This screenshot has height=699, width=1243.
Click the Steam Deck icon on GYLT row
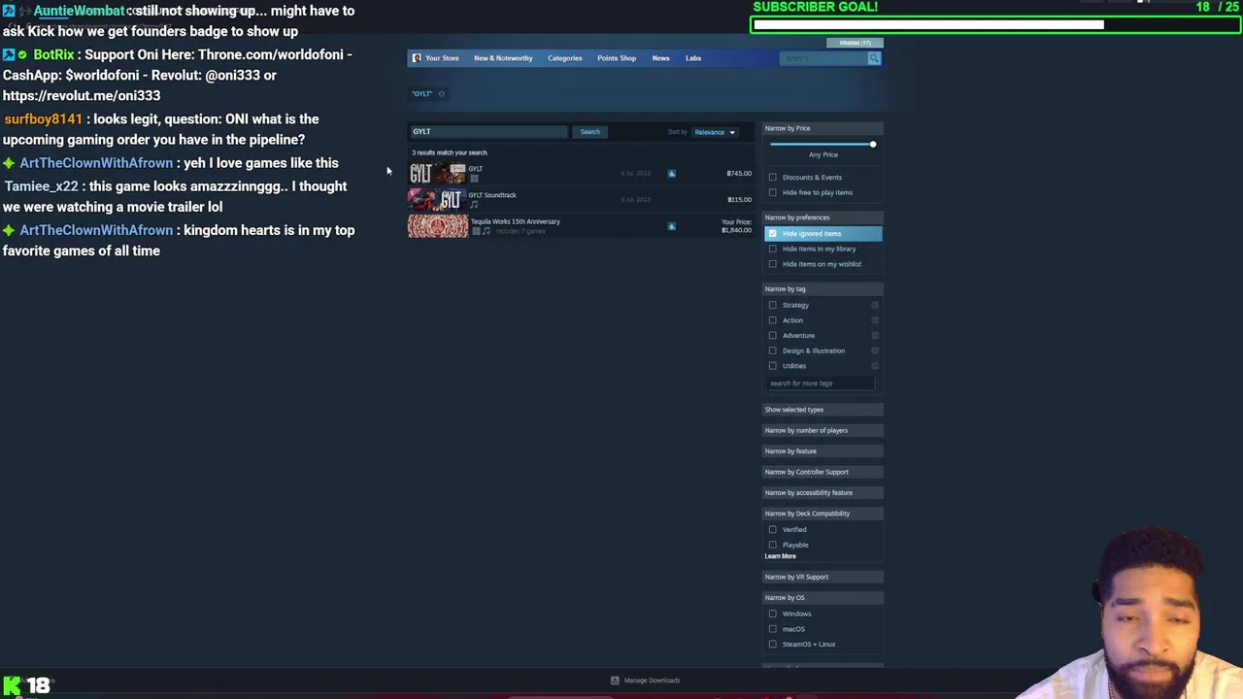coord(671,174)
